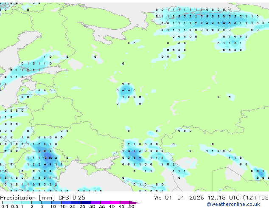The width and height of the screenshot is (269, 208).
Task: Click the 10–15 mm legend swatch
Action: click(56, 202)
